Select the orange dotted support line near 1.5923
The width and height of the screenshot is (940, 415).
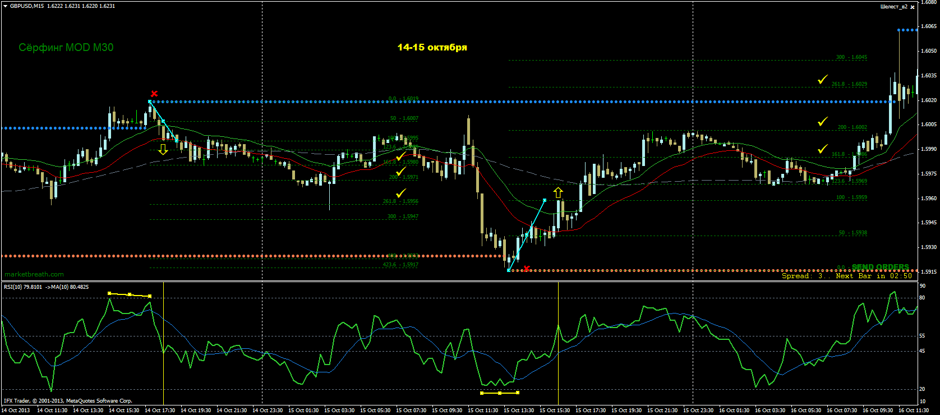pos(252,256)
